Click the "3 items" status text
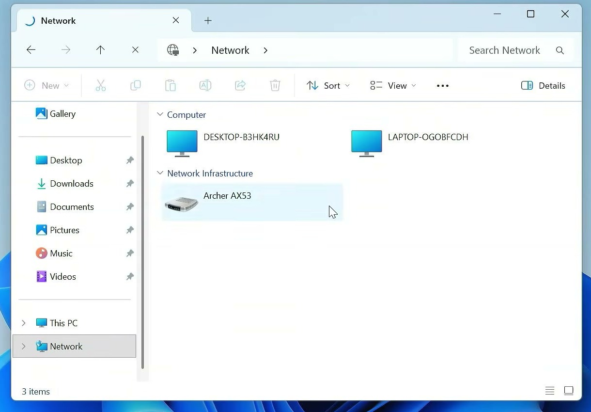 pyautogui.click(x=36, y=392)
